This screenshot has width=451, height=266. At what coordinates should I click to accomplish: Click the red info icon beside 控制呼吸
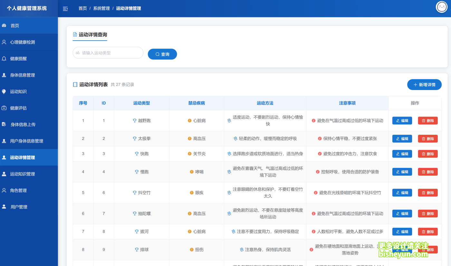click(x=318, y=172)
